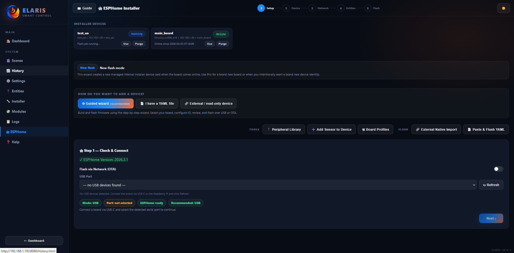Click document icon on Paste & Flash YAML
The width and height of the screenshot is (514, 253).
[469, 130]
